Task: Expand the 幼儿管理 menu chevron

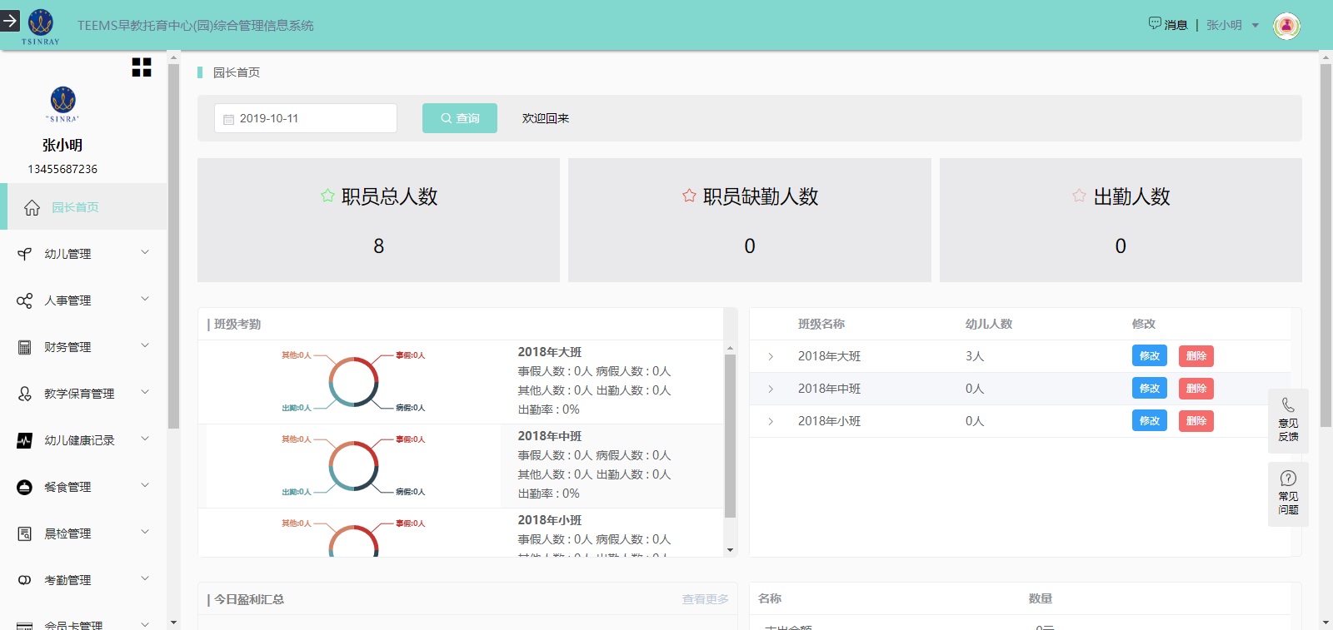Action: pos(145,252)
